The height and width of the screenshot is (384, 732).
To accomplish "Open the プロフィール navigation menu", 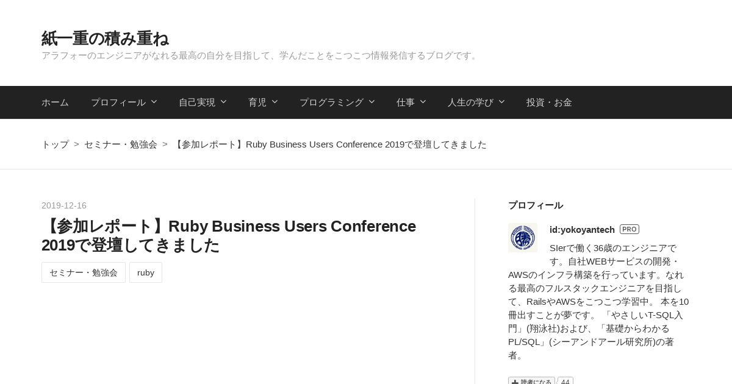I will coord(118,102).
